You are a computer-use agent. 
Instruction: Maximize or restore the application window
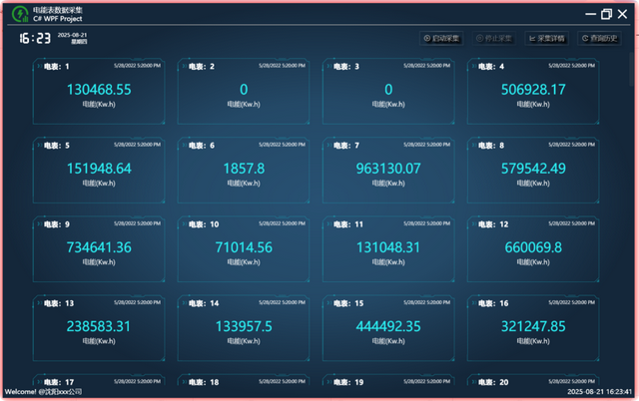tap(606, 14)
